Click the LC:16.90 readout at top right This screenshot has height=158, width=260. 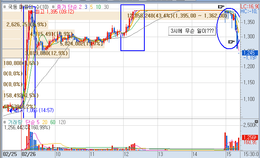click(250, 7)
